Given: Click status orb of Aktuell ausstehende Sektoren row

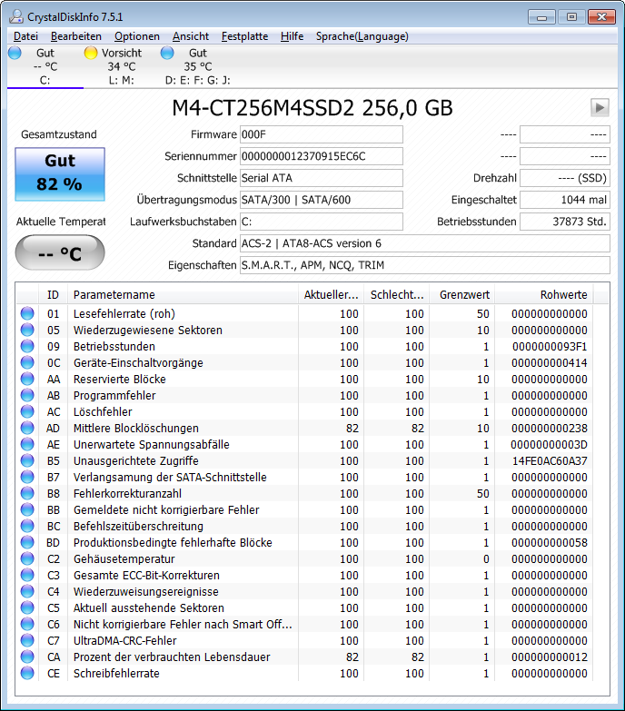Looking at the screenshot, I should coord(27,607).
